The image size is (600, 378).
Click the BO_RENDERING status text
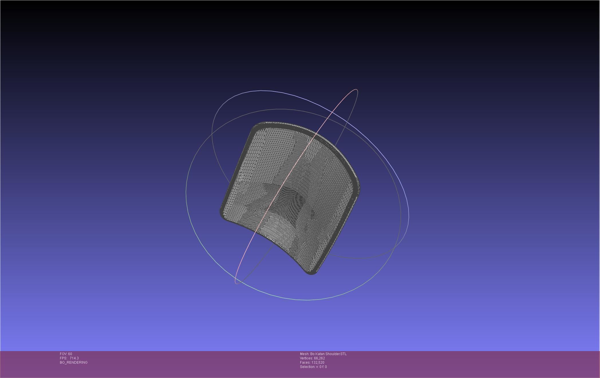[x=74, y=363]
